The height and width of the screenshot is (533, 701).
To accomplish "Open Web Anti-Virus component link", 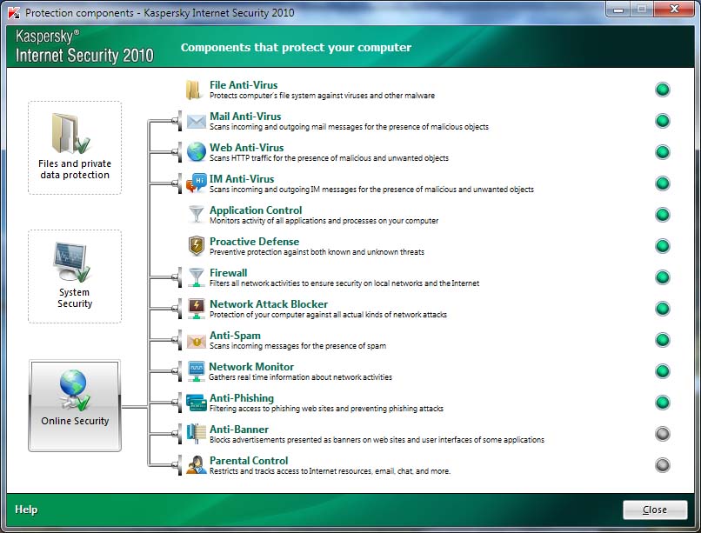I will pos(247,148).
